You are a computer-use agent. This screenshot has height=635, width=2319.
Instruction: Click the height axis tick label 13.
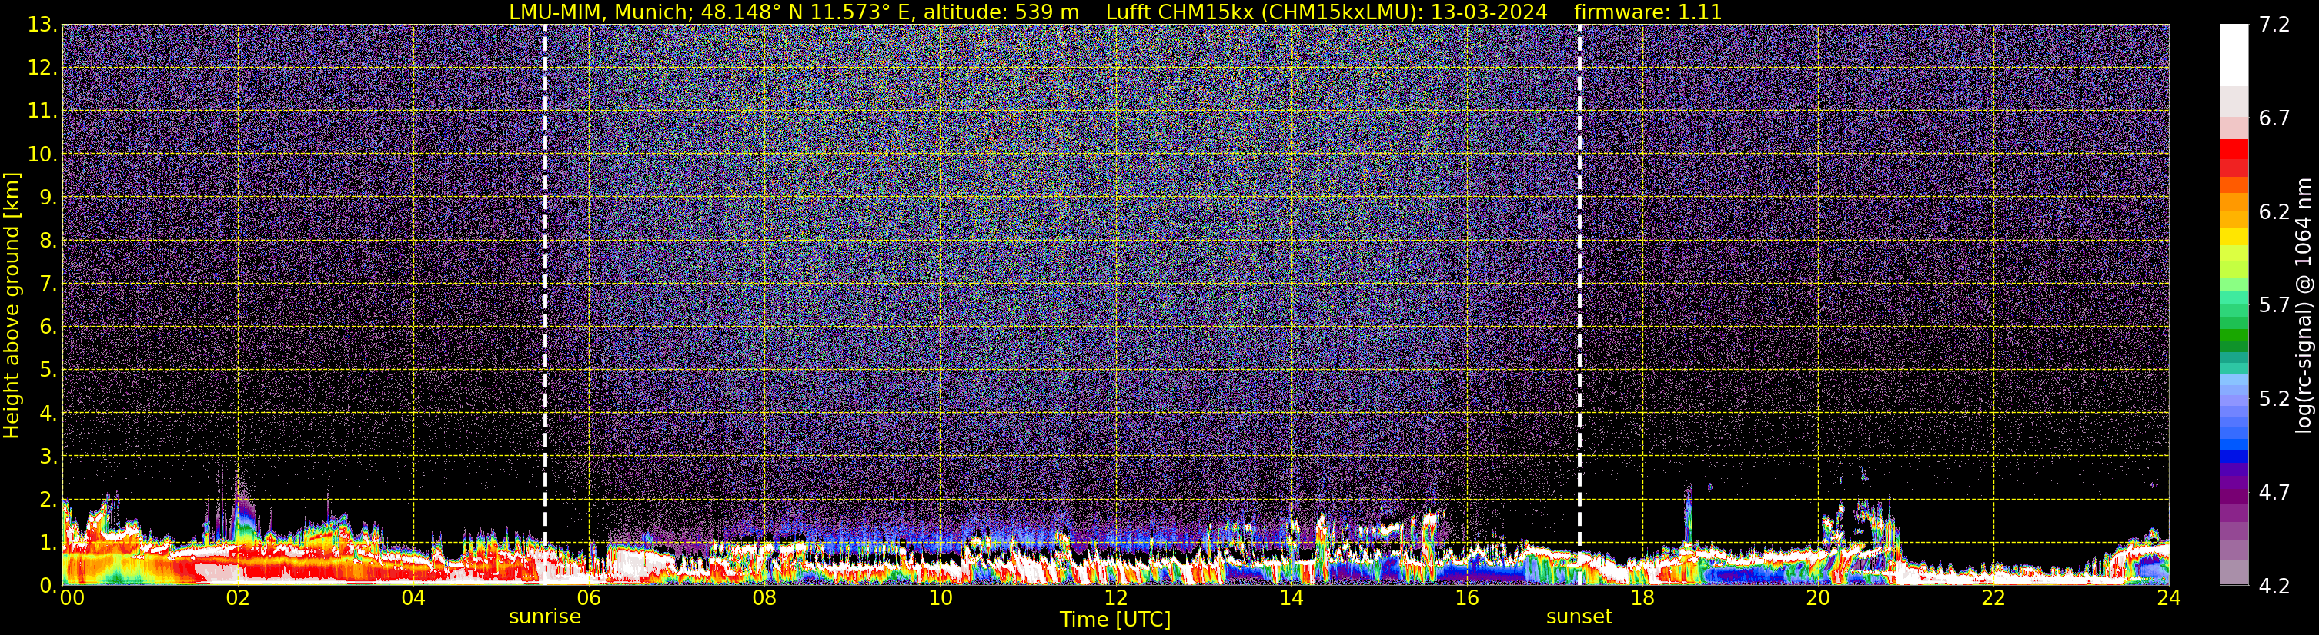tap(42, 25)
